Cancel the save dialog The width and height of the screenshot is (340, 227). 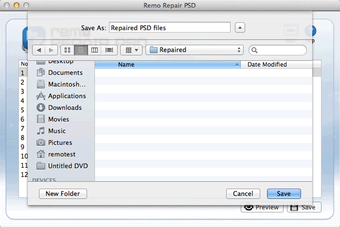click(243, 194)
